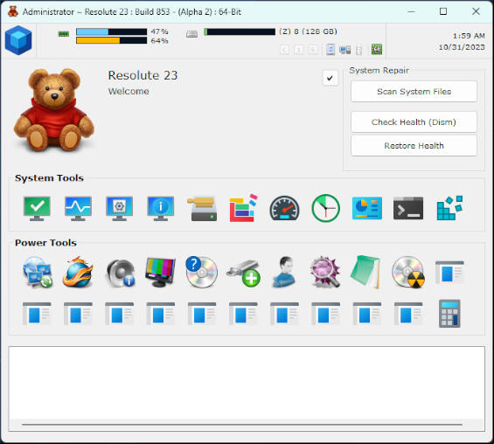The width and height of the screenshot is (494, 444).
Task: Launch the speedometer gauge tool
Action: pyautogui.click(x=284, y=209)
